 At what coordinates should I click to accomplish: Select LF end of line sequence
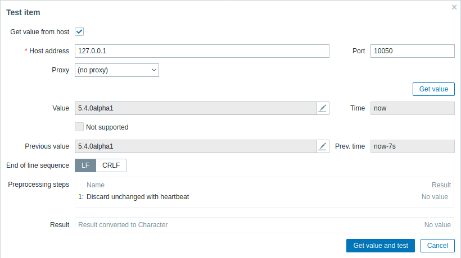[85, 165]
